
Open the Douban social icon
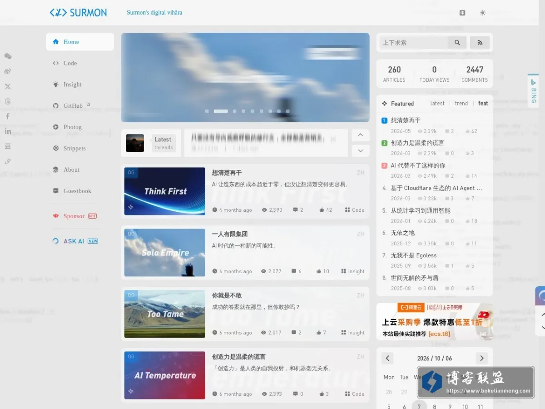(x=8, y=146)
